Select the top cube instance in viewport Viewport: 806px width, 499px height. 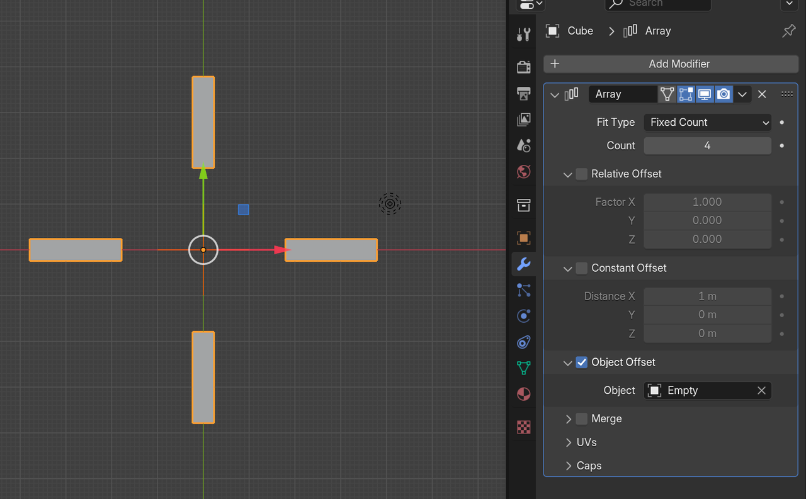point(203,122)
